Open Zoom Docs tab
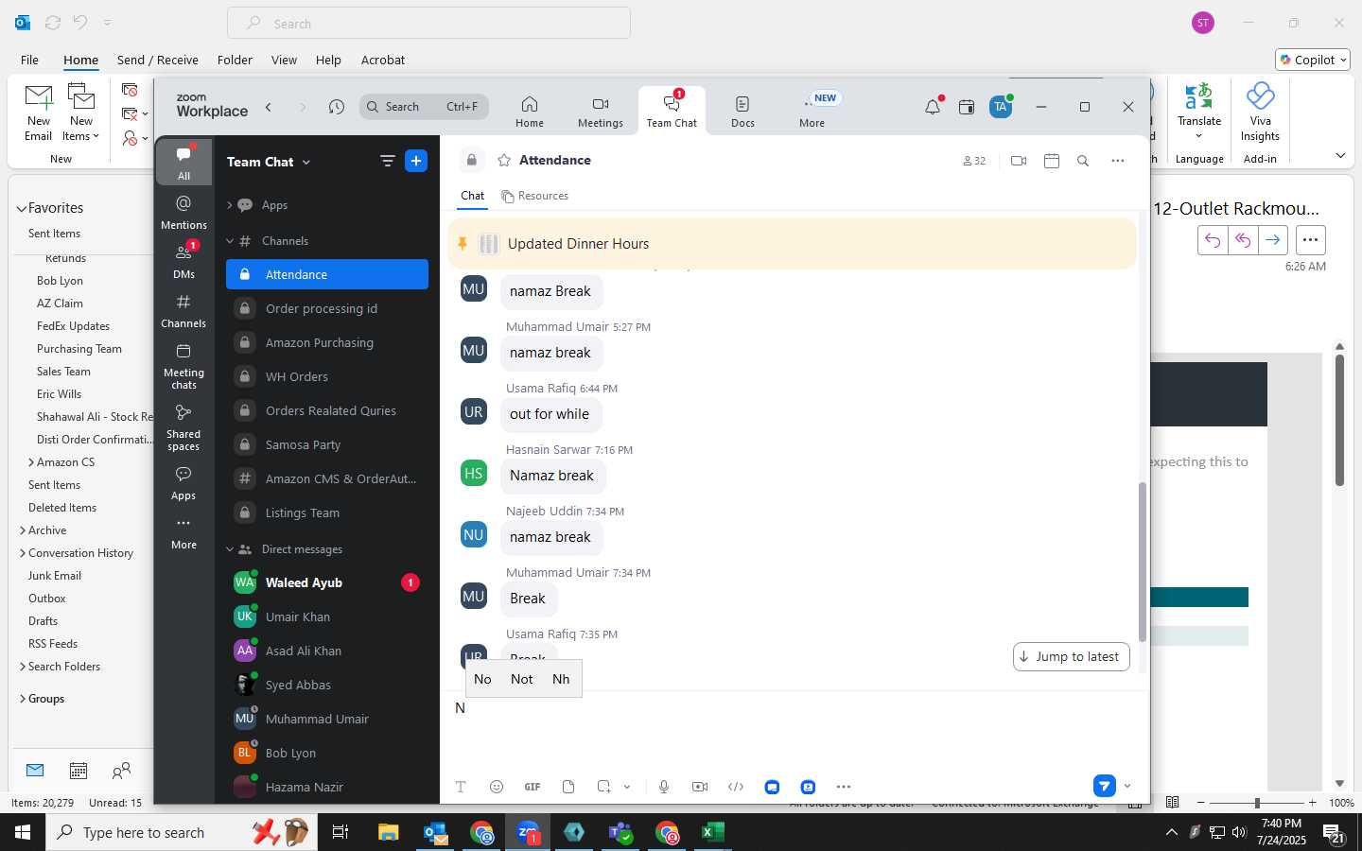 tap(742, 112)
